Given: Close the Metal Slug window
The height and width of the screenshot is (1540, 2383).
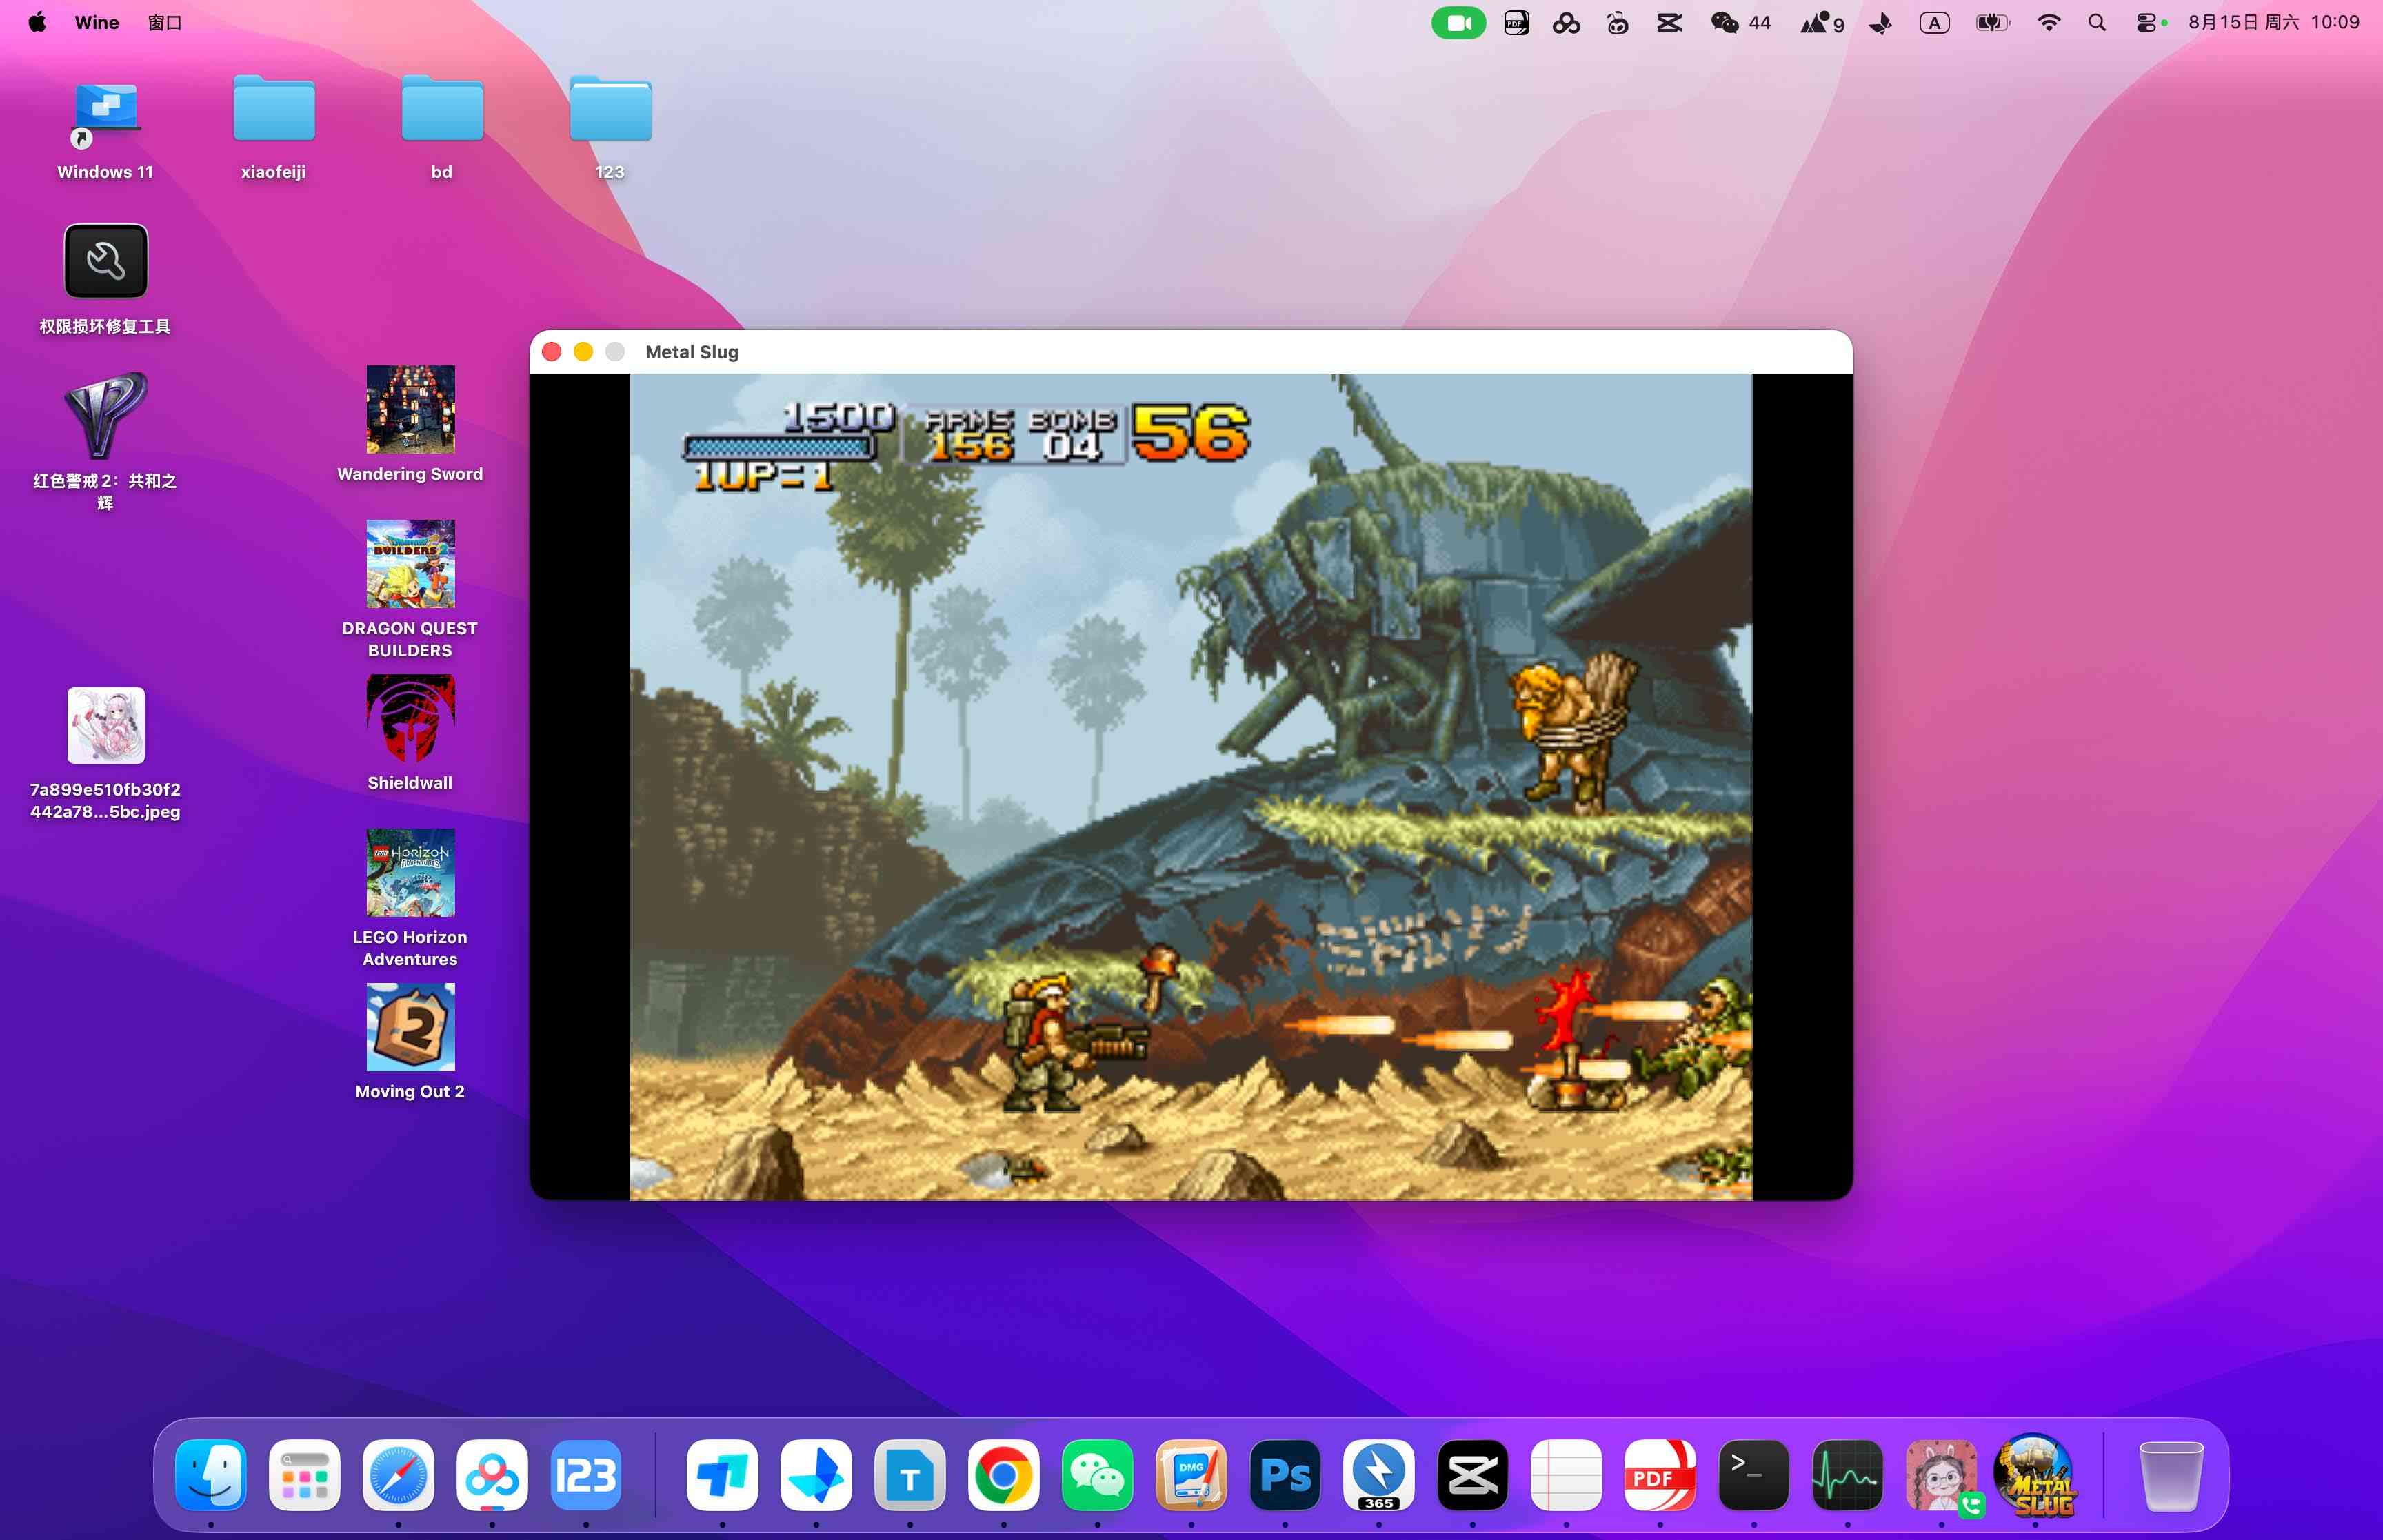Looking at the screenshot, I should pos(551,351).
